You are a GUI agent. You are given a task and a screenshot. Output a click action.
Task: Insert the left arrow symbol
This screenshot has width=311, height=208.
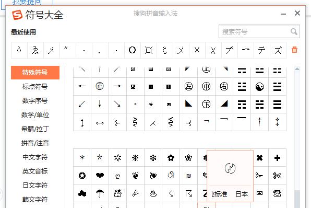82,86
